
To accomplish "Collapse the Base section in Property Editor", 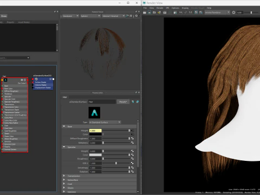I will click(x=64, y=126).
